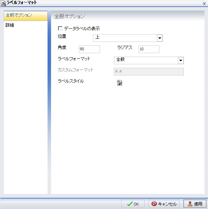Click the データラベルの表示 label text
Image resolution: width=208 pixels, height=209 pixels.
click(x=82, y=29)
